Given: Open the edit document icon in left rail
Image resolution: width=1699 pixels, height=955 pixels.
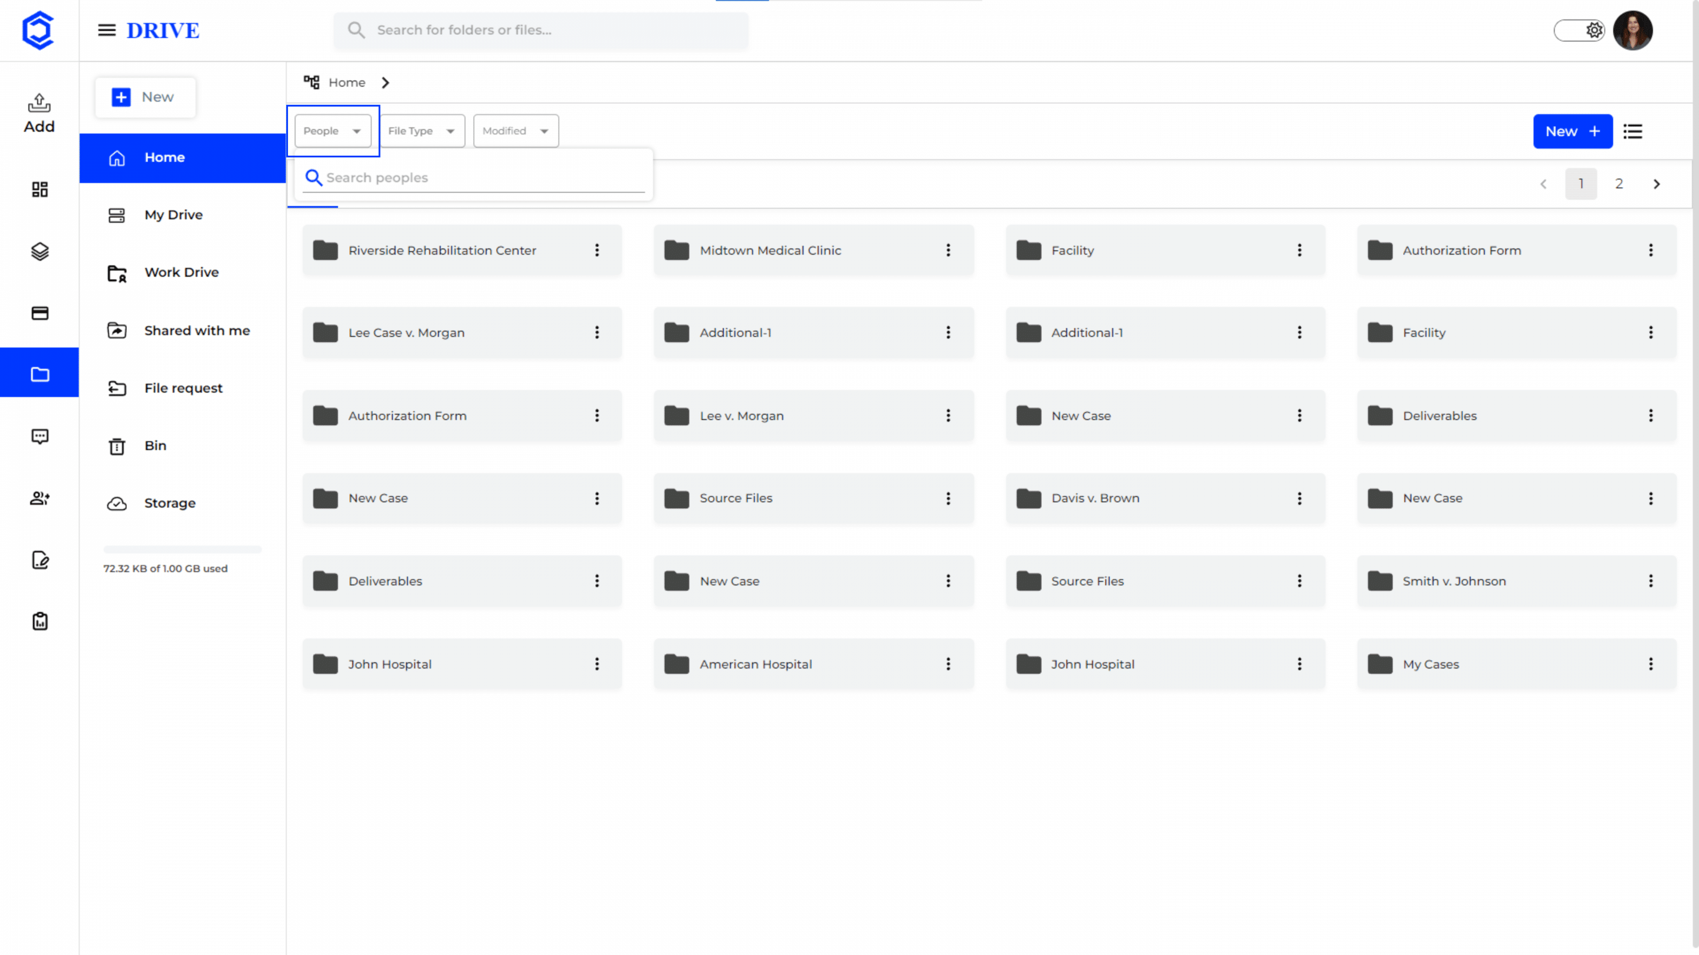Looking at the screenshot, I should [40, 559].
